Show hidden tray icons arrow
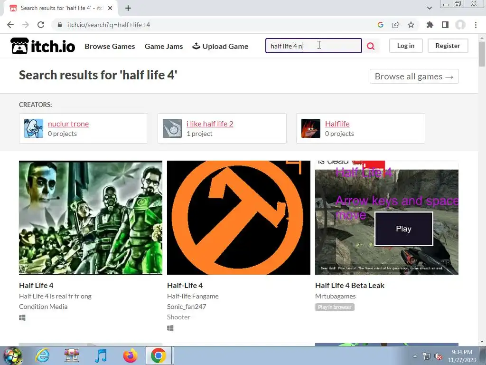 click(415, 356)
